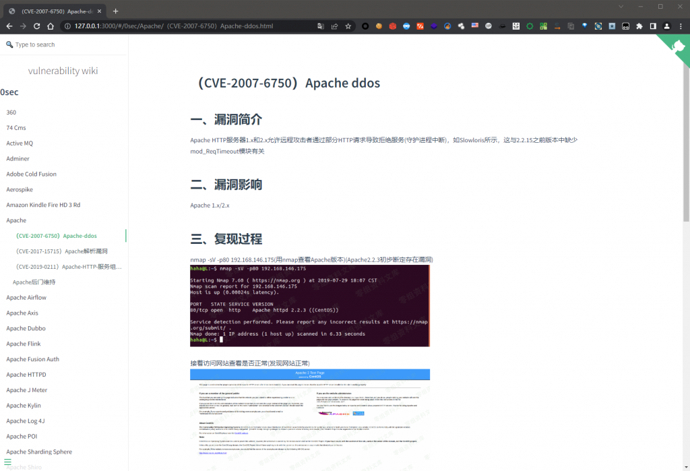This screenshot has height=471, width=690.
Task: Open the green gear extension icon
Action: (530, 26)
